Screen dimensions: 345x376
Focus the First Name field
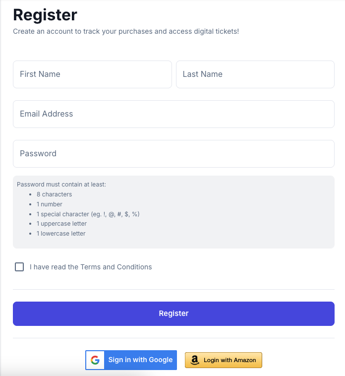[92, 74]
